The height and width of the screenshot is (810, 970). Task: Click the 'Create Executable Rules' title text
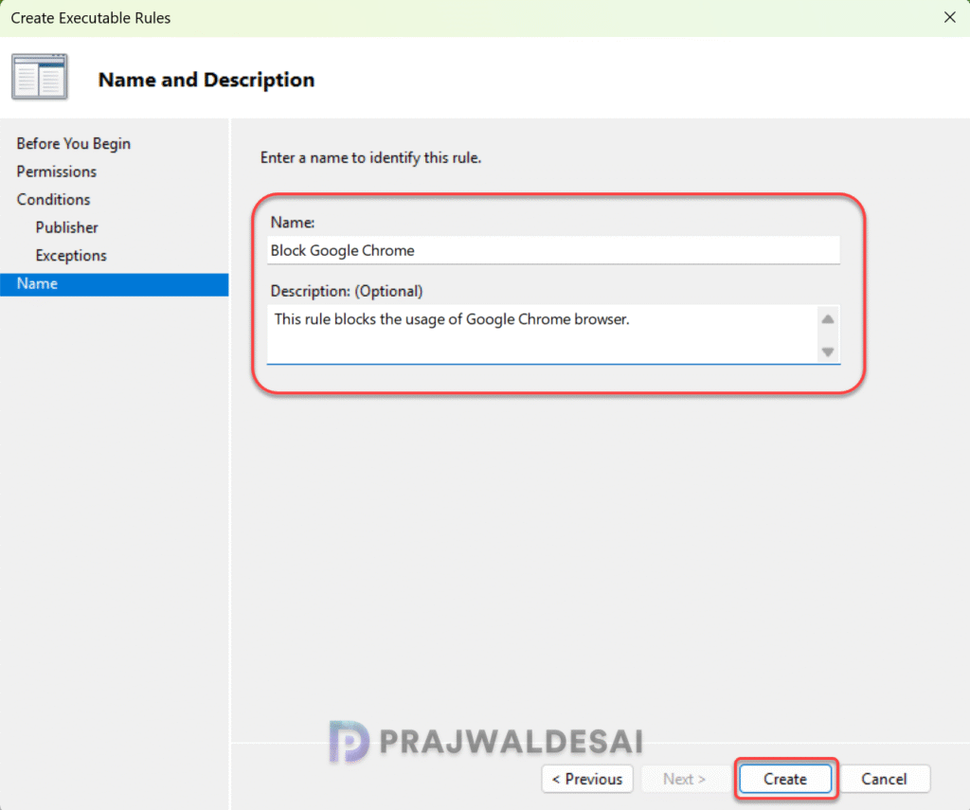click(x=91, y=18)
